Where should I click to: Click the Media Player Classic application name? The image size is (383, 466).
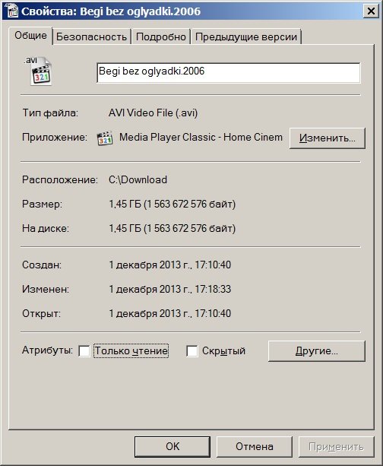click(x=201, y=138)
